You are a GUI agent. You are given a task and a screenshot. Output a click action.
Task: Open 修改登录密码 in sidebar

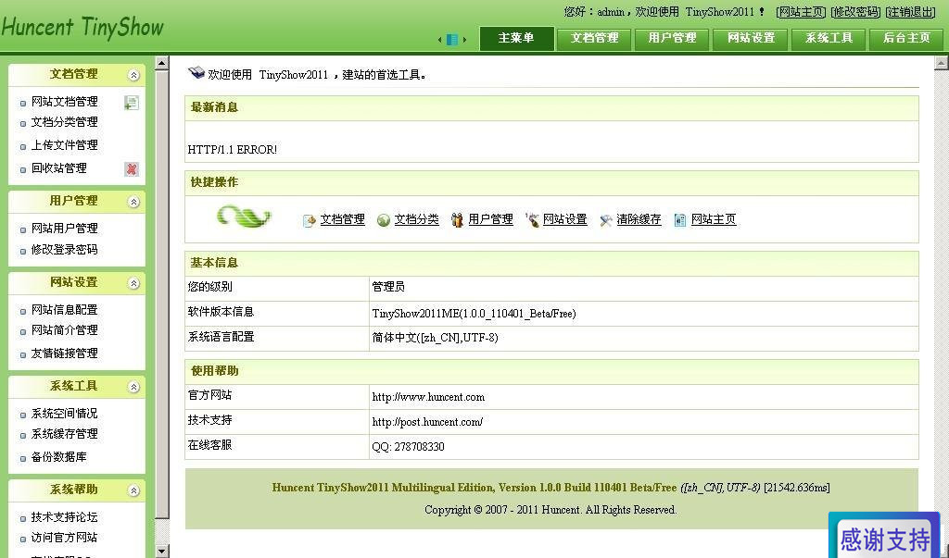click(64, 250)
